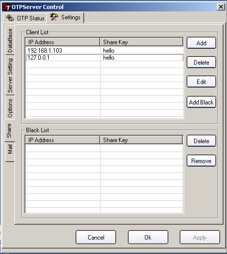Close the OTPServer Control window
Screen dimensions: 227x254
tap(221, 7)
